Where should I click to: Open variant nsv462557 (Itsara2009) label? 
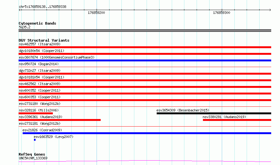[x=40, y=44]
